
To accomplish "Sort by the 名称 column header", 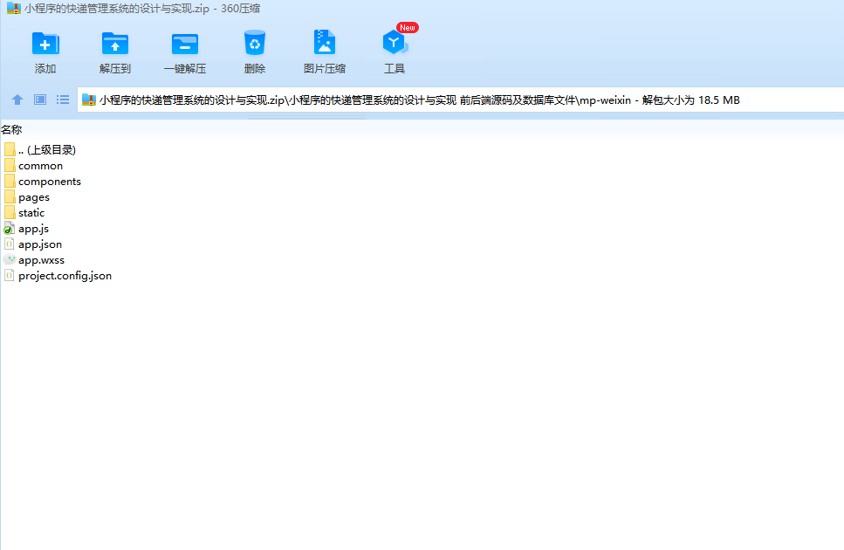I will (11, 130).
